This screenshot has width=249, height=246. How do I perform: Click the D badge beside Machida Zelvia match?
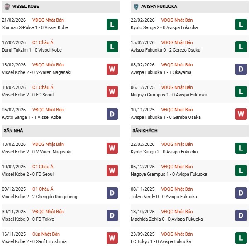click(x=241, y=216)
